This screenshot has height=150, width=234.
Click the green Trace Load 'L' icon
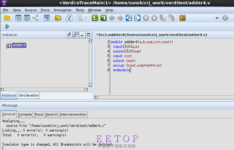pos(95,18)
